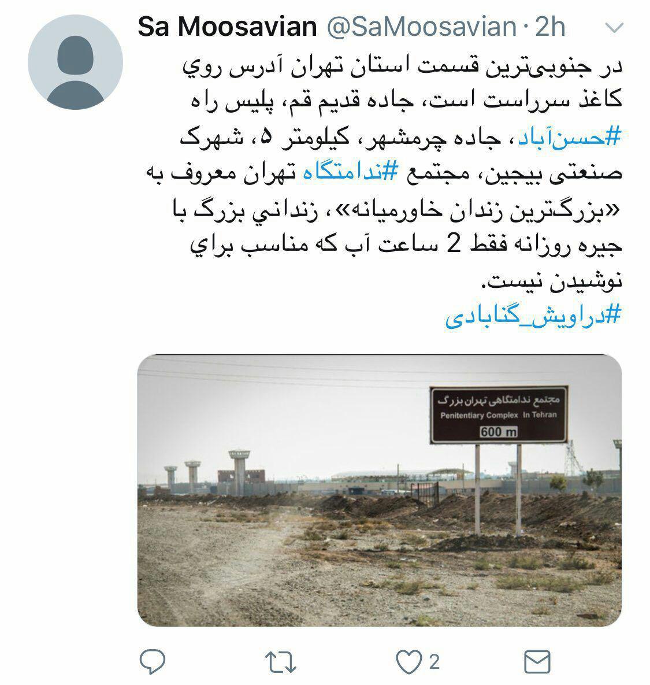The width and height of the screenshot is (650, 685).
Task: Visit the @SaMoosavian handle link
Action: pyautogui.click(x=422, y=27)
